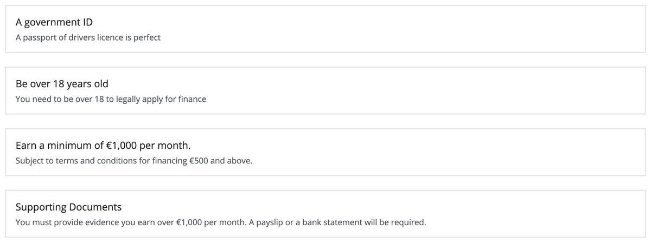The image size is (651, 243).
Task: Click the payslip or bank statement sentence
Action: coord(337,223)
